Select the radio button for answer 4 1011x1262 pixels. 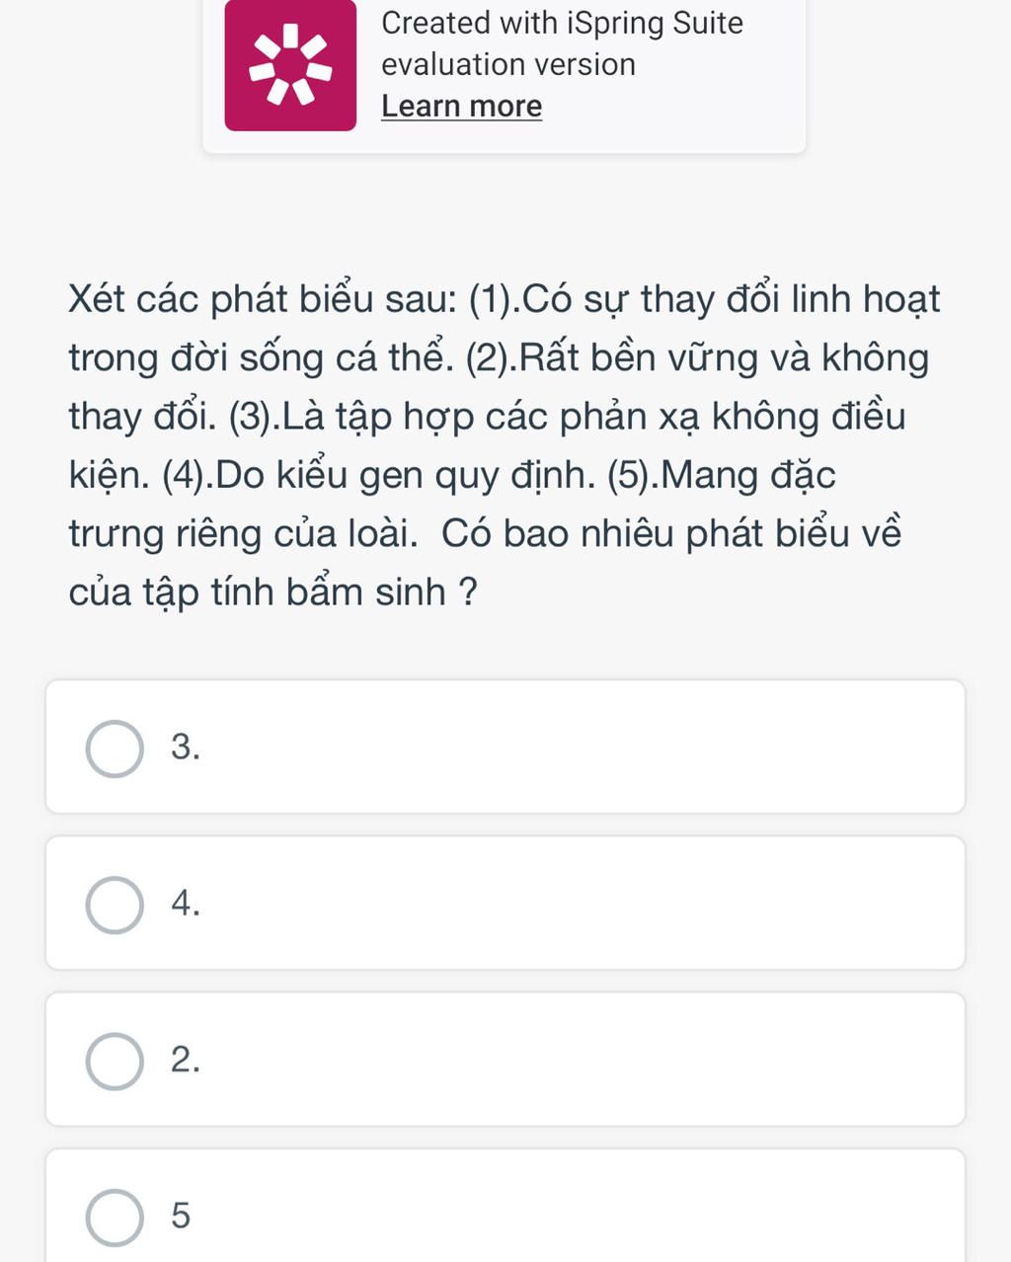115,905
